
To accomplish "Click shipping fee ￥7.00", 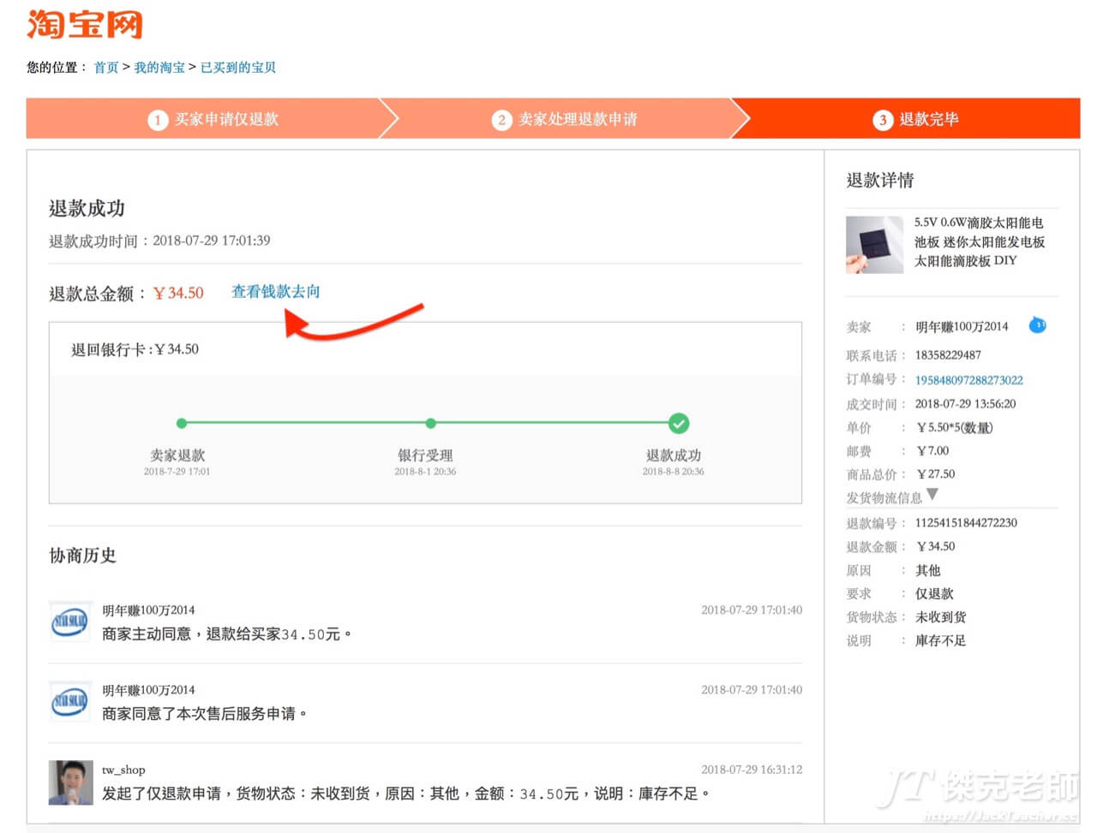I will pos(932,450).
